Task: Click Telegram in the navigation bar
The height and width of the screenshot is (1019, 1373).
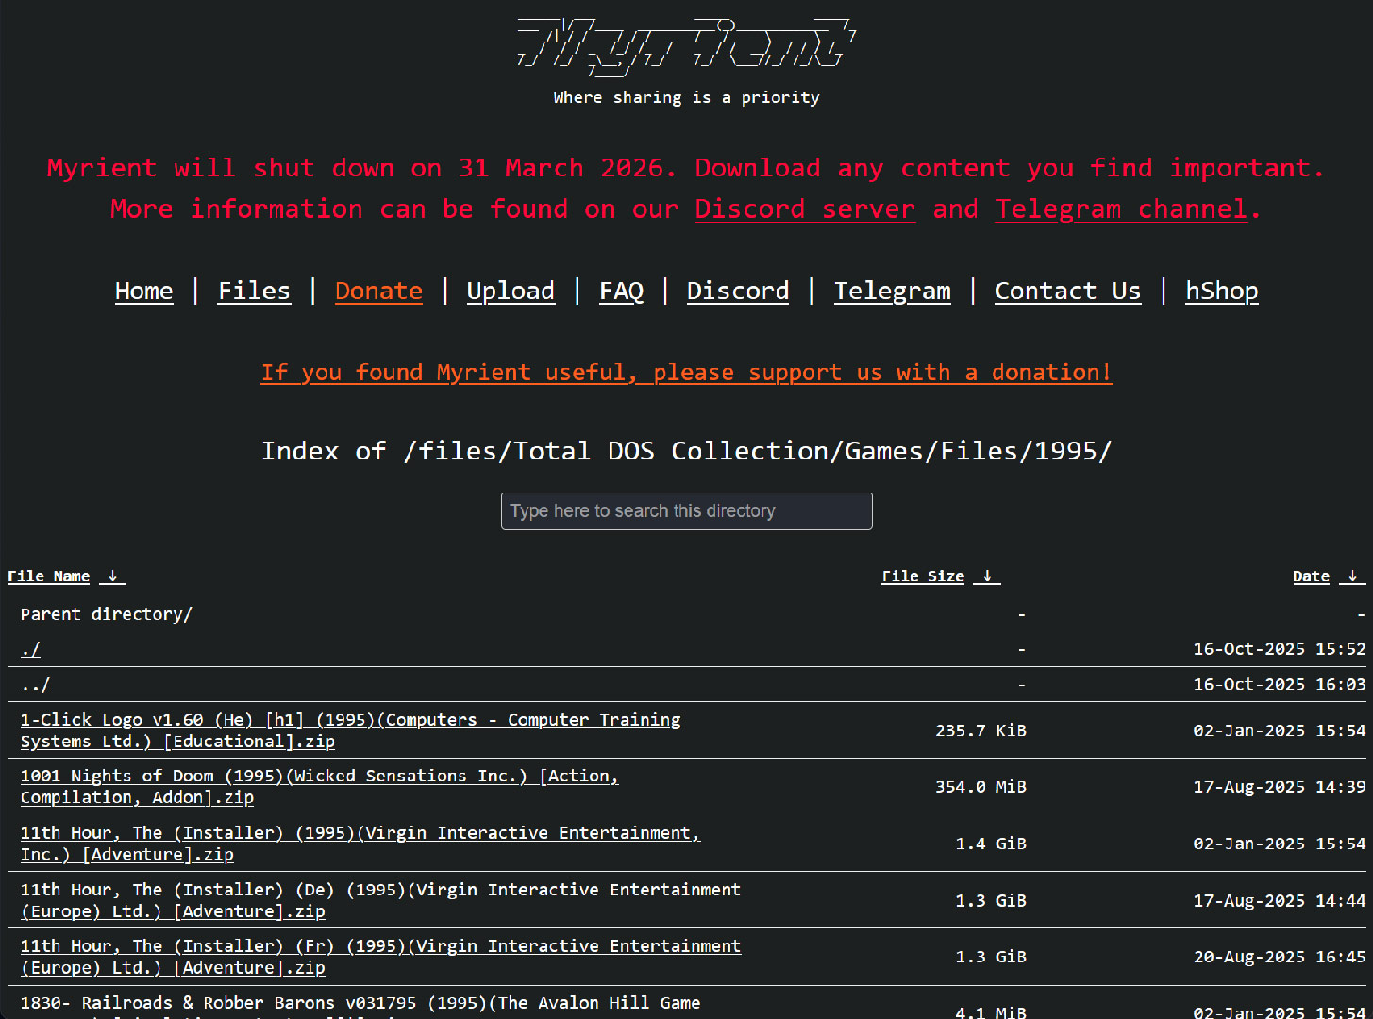Action: click(x=893, y=291)
